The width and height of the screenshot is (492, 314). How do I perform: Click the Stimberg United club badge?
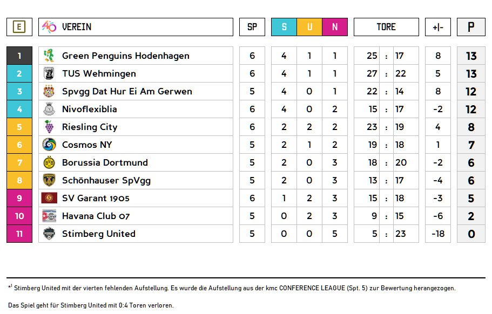coord(49,234)
